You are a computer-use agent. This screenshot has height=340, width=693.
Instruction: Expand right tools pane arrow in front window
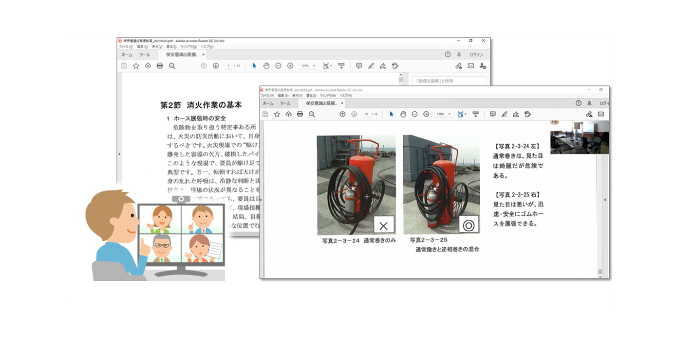605,200
